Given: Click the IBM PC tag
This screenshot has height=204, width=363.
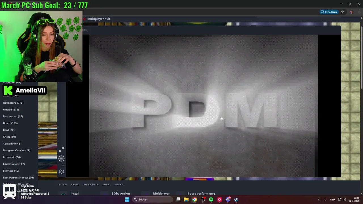Looking at the screenshot, I should (x=106, y=184).
